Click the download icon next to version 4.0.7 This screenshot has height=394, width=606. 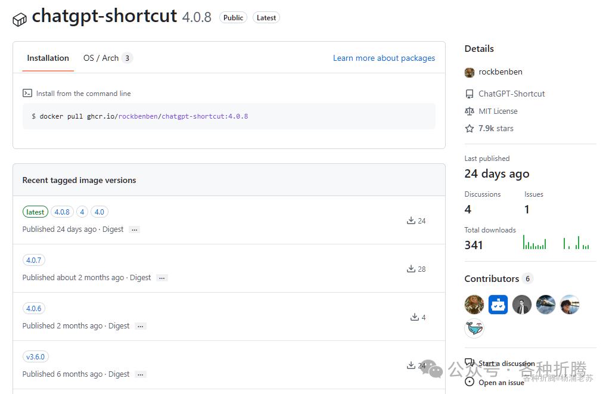tap(411, 268)
